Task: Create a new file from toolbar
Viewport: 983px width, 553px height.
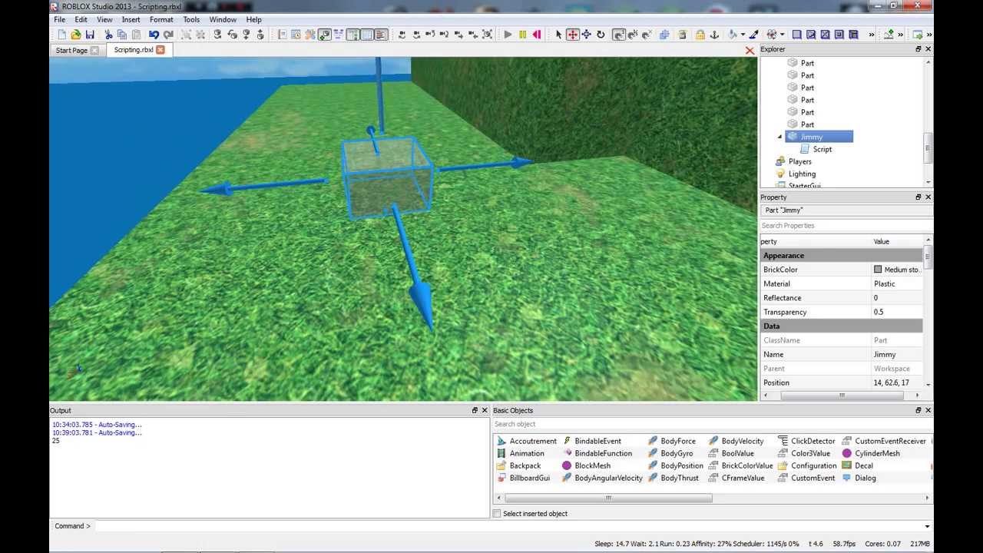Action: click(62, 35)
